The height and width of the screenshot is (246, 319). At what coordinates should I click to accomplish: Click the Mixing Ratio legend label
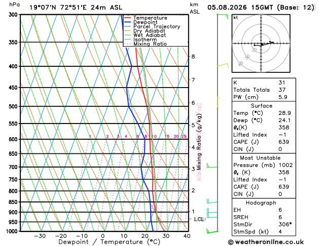pos(150,44)
